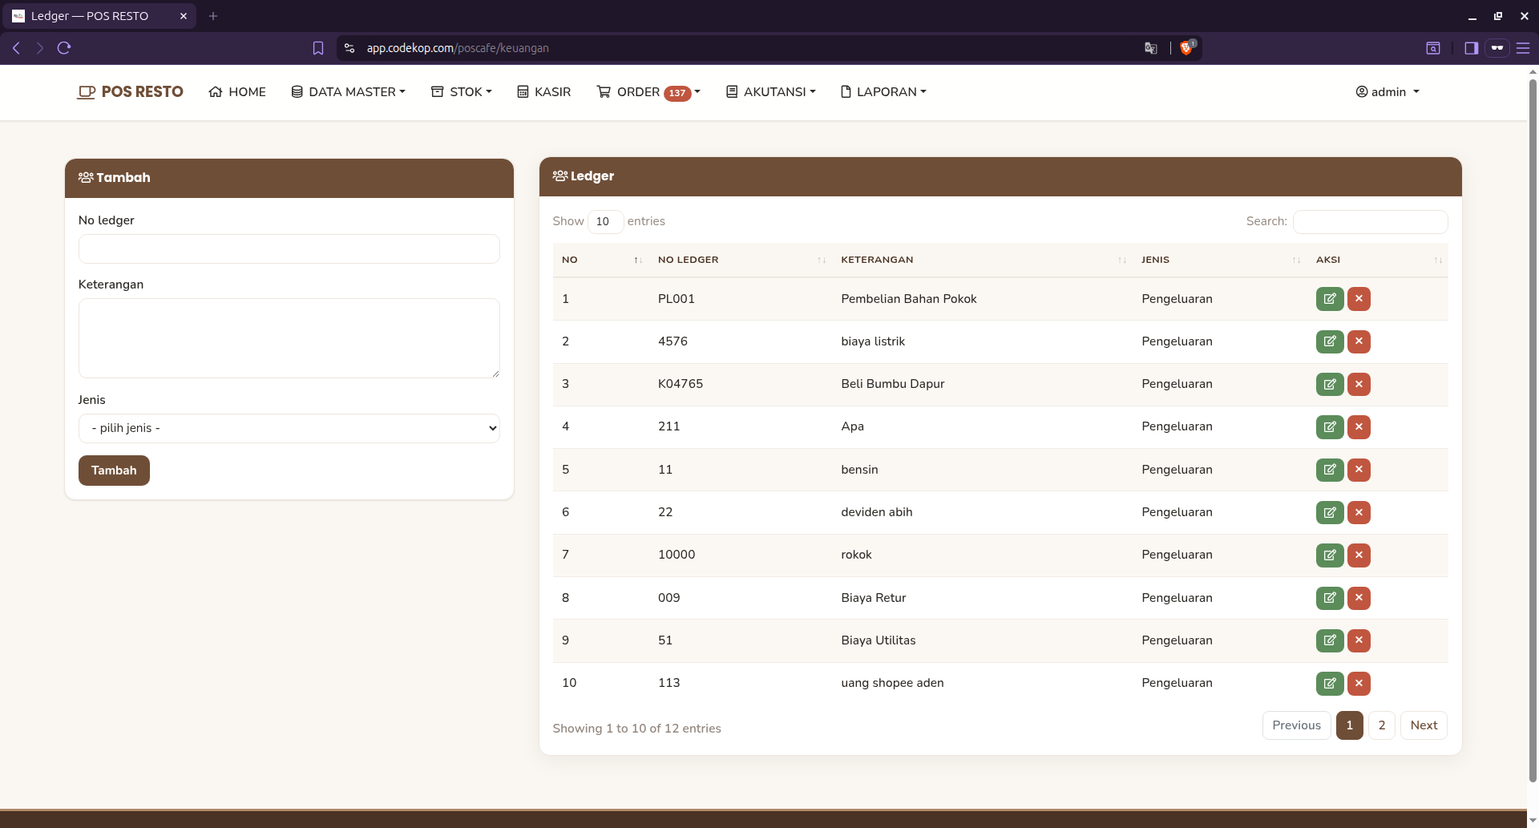Screen dimensions: 1539x828
Task: Click the Next pagination button
Action: (1424, 725)
